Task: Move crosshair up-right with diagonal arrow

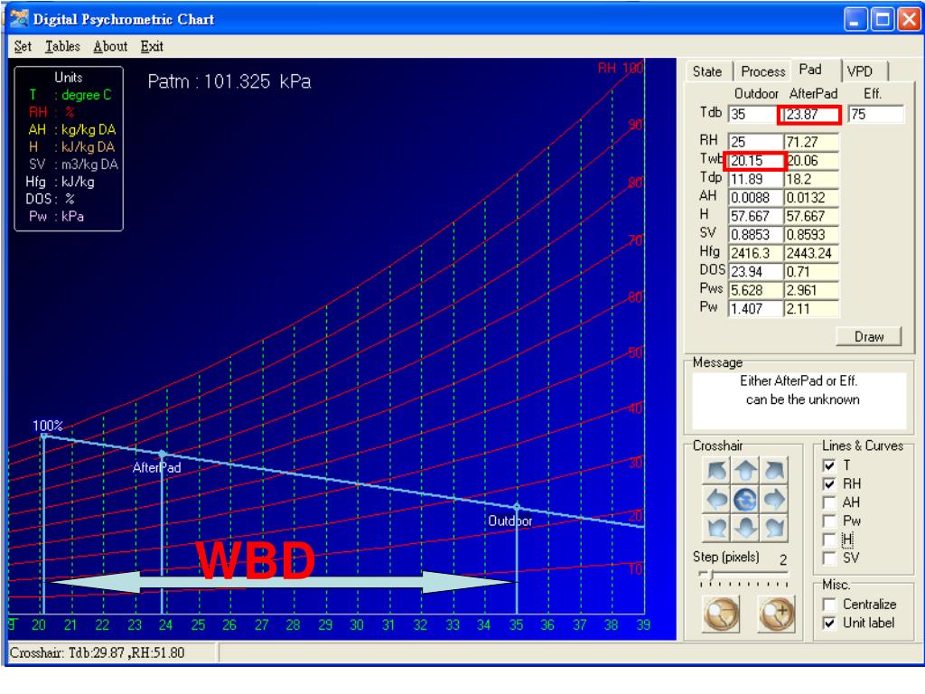Action: (774, 471)
